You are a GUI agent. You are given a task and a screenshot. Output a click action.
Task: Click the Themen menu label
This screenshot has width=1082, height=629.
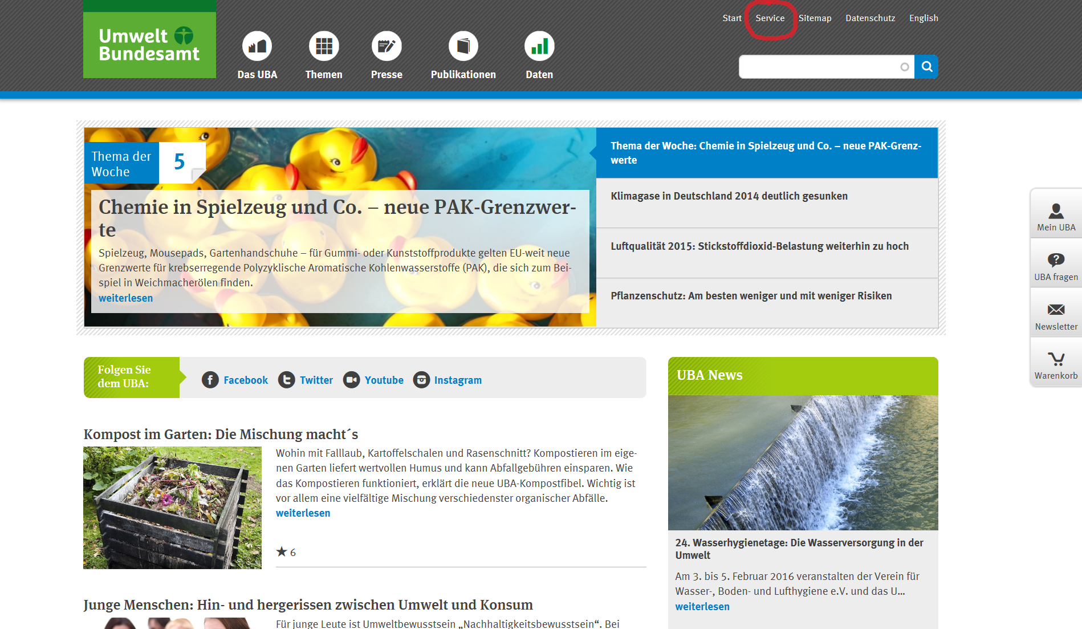point(324,75)
